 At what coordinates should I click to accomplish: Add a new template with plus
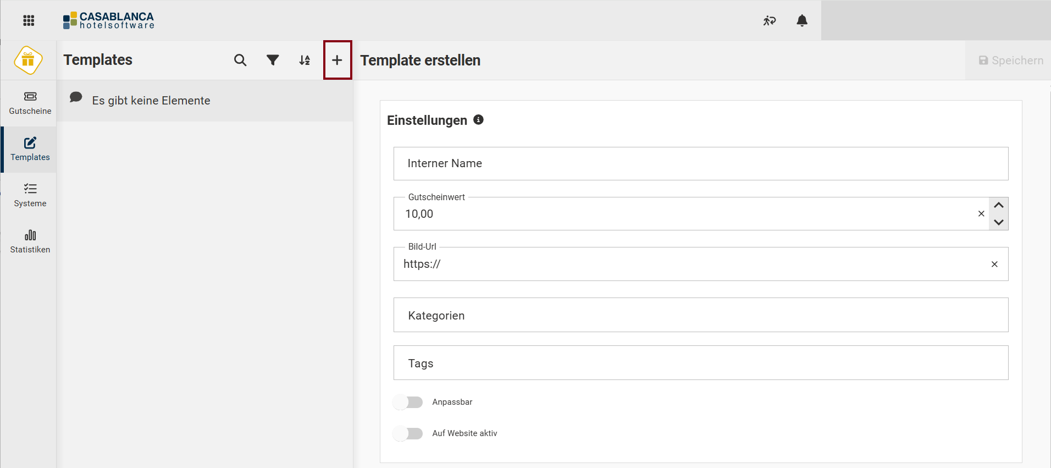[338, 60]
